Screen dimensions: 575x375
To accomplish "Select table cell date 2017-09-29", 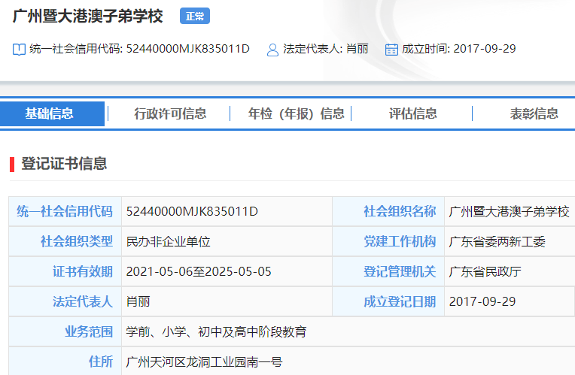I will 482,301.
